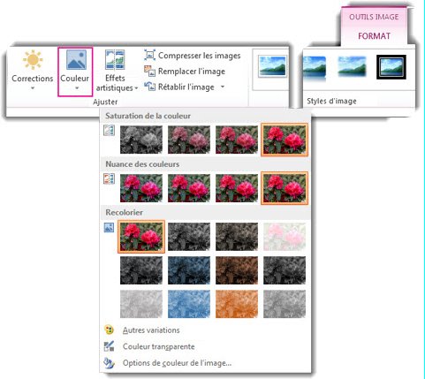The width and height of the screenshot is (425, 379).
Task: Switch to the FORMAT ribbon tab
Action: coord(374,36)
